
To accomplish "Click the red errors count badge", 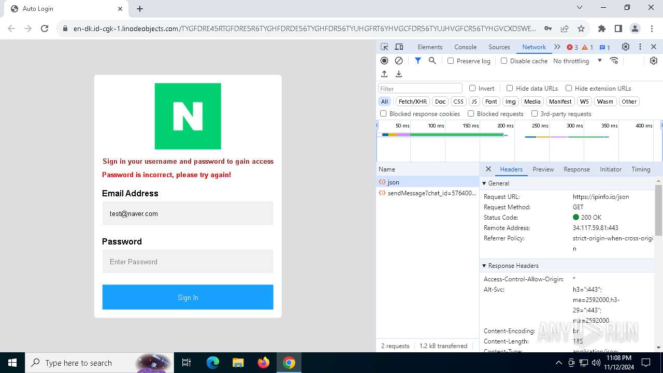I will [x=572, y=47].
